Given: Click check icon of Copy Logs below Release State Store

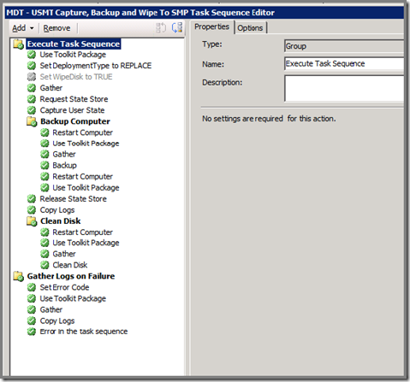Looking at the screenshot, I should [x=32, y=210].
